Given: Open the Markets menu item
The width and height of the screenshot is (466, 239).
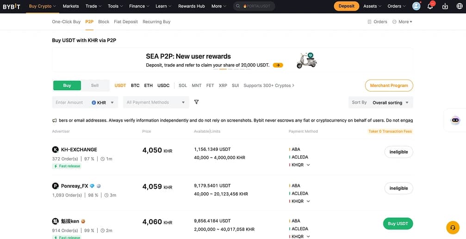Looking at the screenshot, I should (x=71, y=6).
